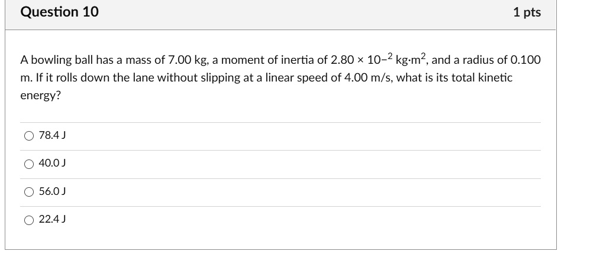Click the "1 pts" points label
This screenshot has height=277, width=590.
(x=527, y=12)
